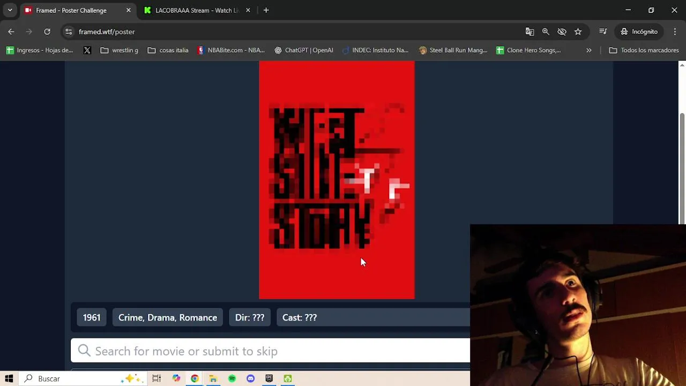Open the Windows Start menu
This screenshot has height=386, width=686.
(x=9, y=378)
